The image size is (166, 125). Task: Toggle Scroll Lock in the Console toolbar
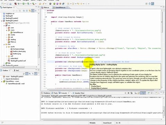(139, 93)
